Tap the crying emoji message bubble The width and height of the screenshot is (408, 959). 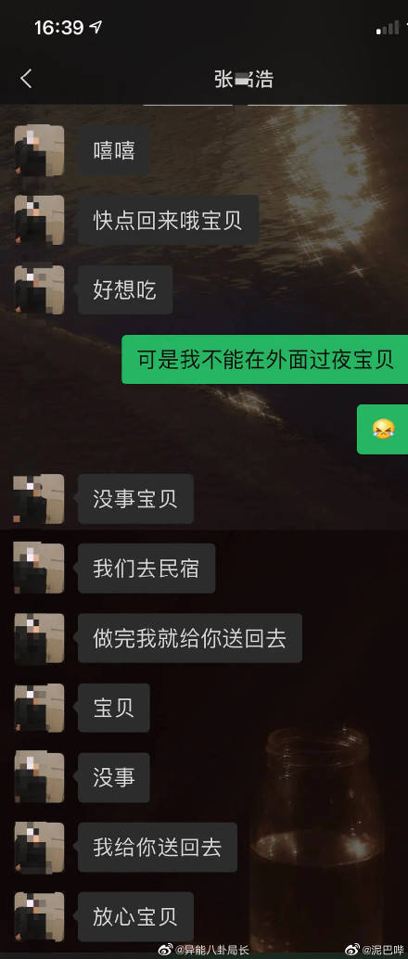[383, 429]
